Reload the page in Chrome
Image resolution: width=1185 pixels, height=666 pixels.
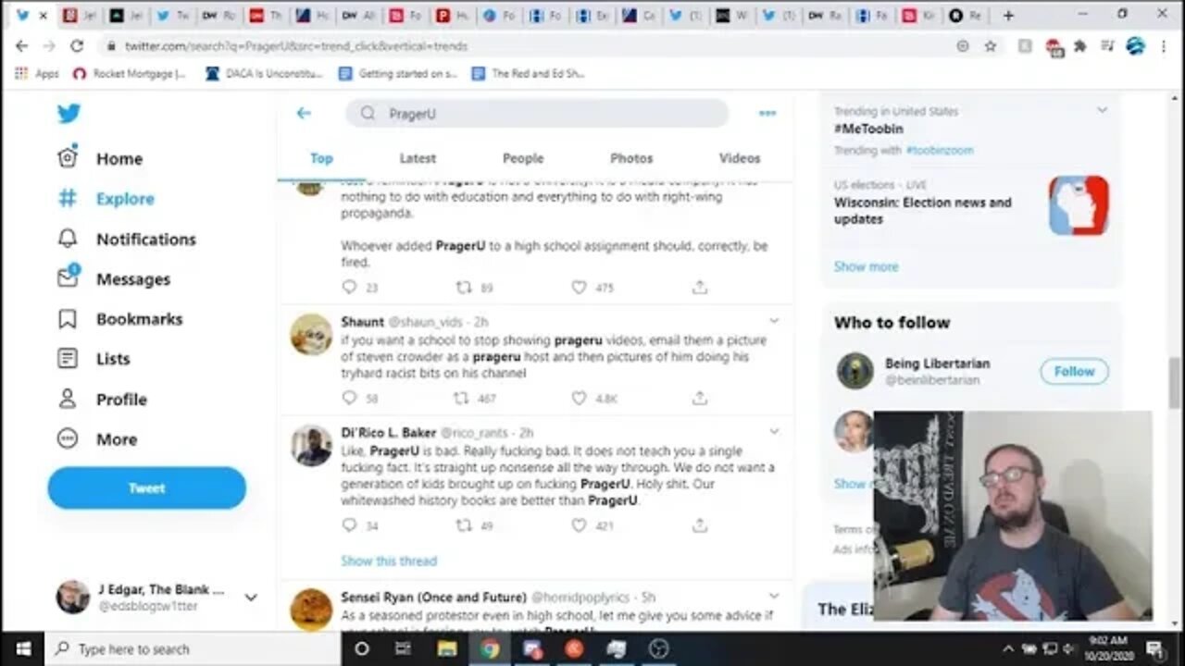click(x=77, y=45)
